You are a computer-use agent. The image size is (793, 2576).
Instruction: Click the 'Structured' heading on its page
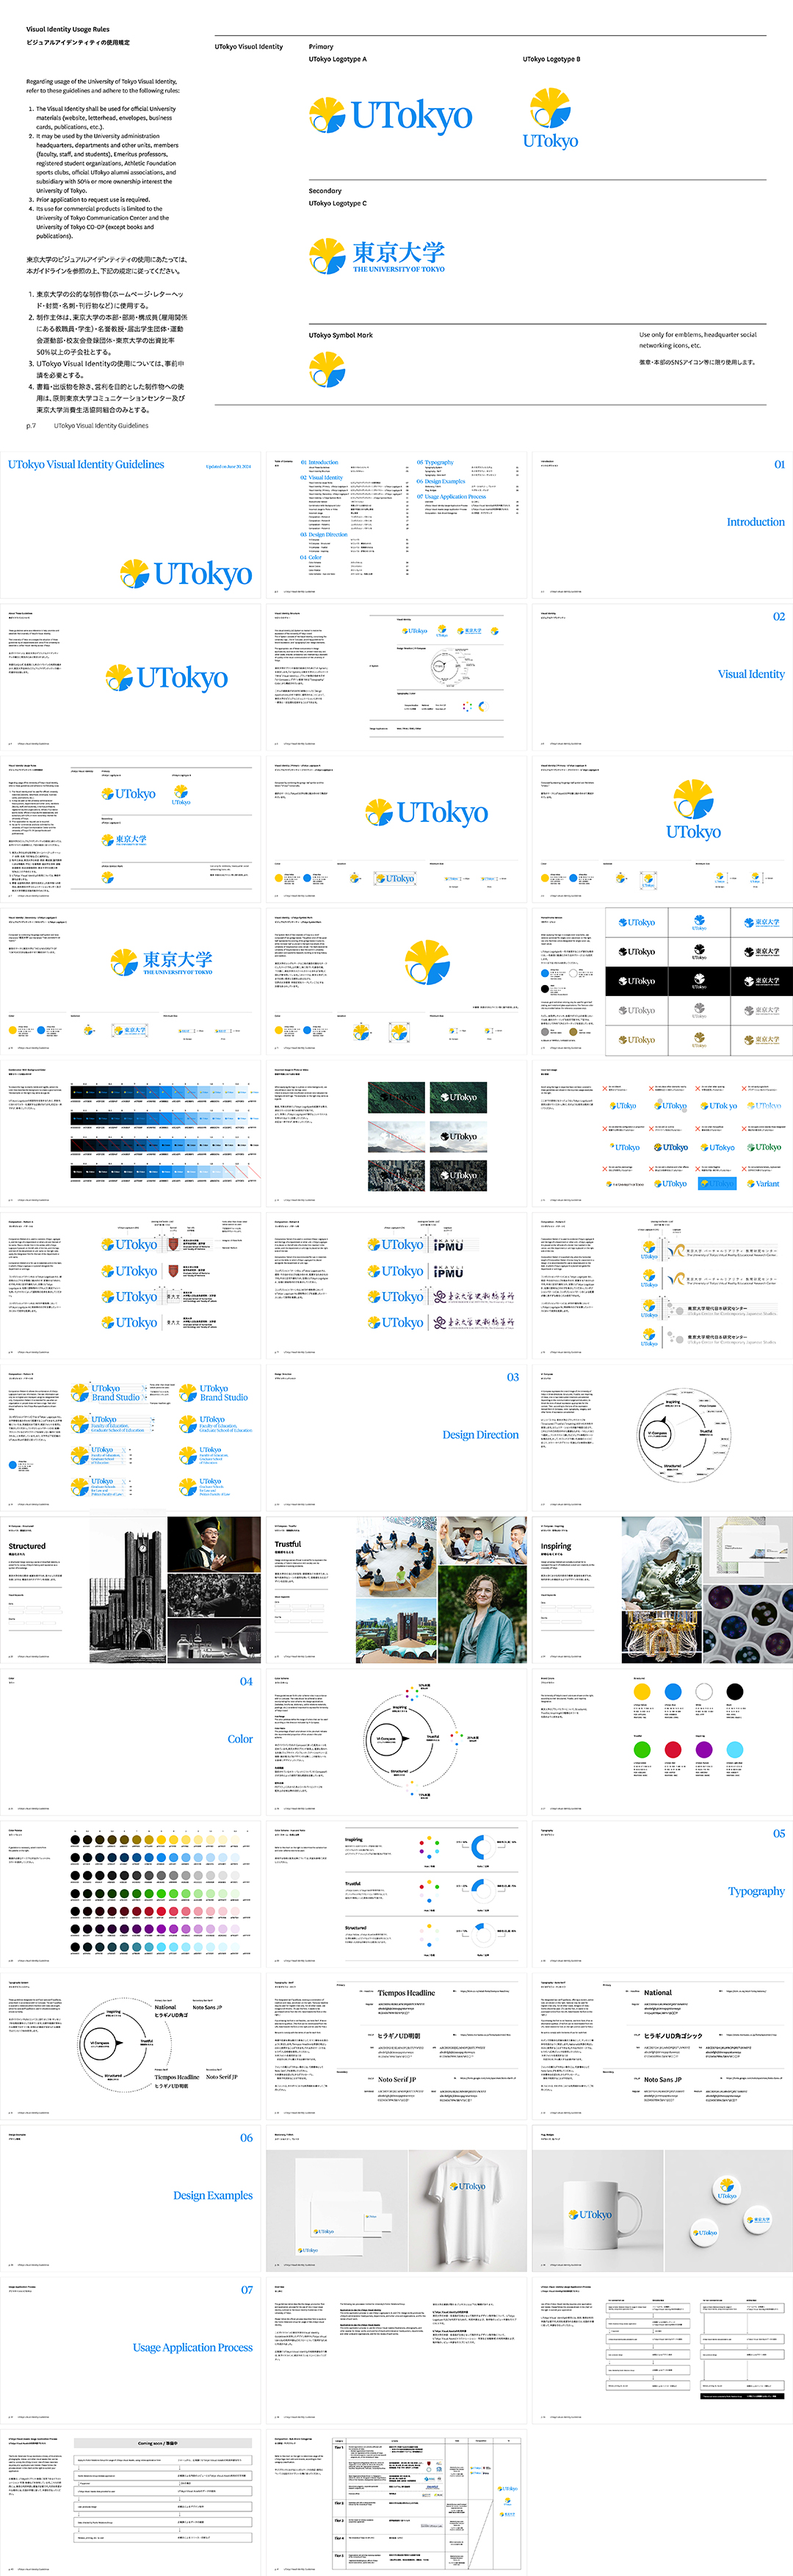[x=27, y=1546]
